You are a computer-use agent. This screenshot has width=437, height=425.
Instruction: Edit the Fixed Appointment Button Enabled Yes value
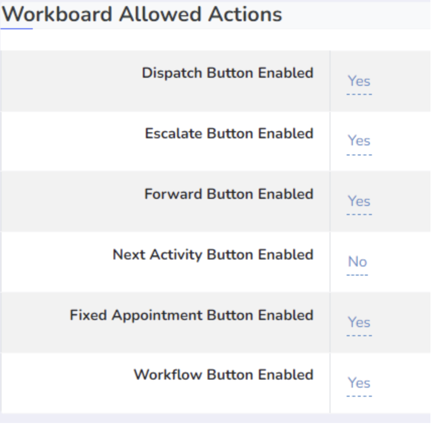[x=359, y=323]
